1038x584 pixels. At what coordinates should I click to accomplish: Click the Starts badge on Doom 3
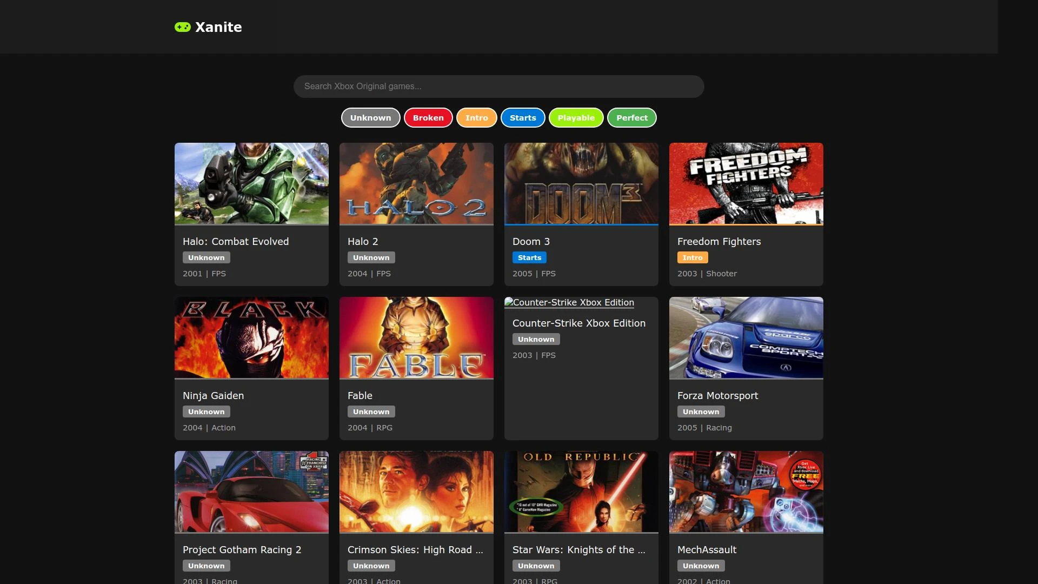529,258
